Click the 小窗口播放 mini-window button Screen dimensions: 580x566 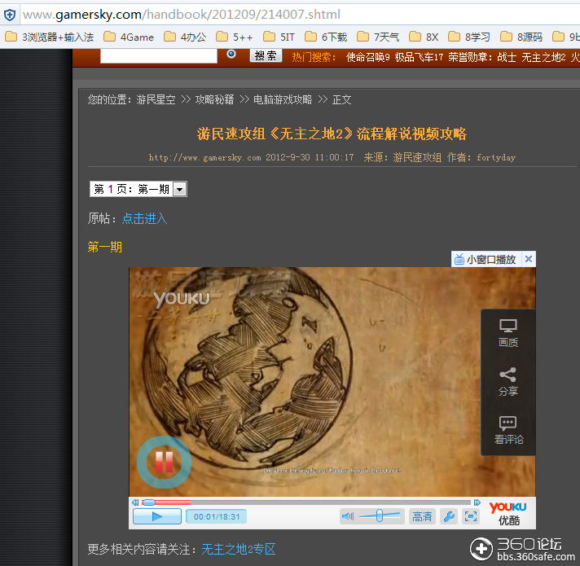click(486, 259)
